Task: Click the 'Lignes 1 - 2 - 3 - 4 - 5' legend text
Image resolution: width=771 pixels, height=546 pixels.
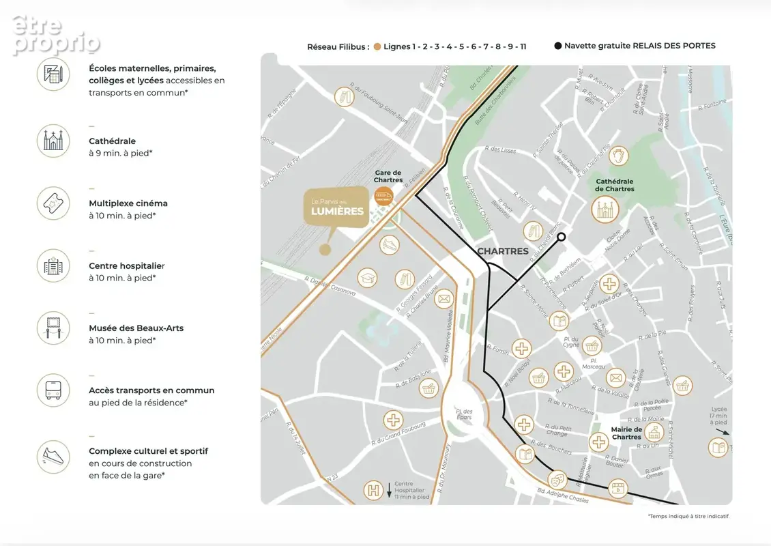Action: (x=424, y=46)
